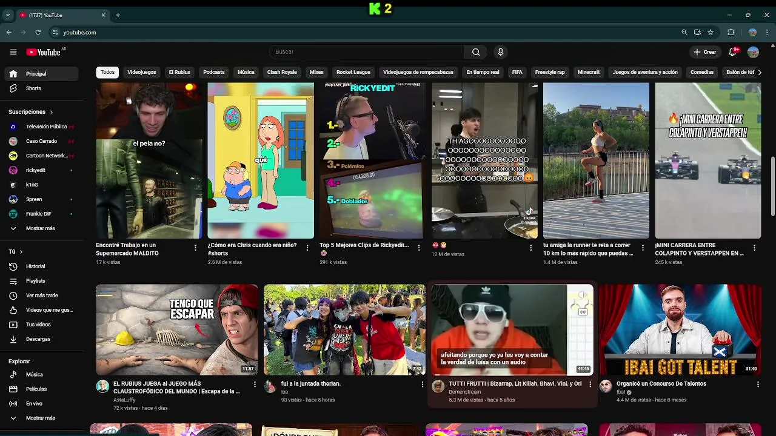Screen dimensions: 776x436
Task: Select the Rocket League filter chip
Action: tap(353, 72)
